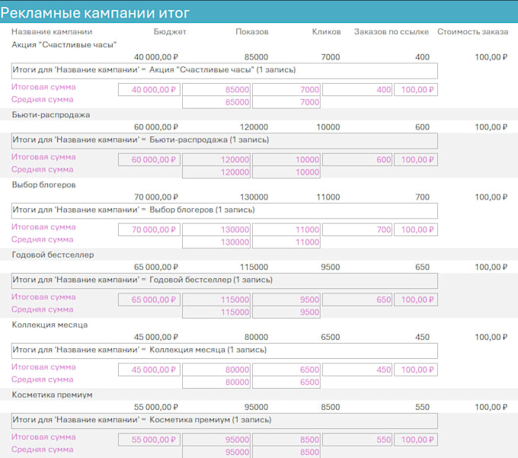The width and height of the screenshot is (518, 458).
Task: Click the summary box "Коллекция месяца (1 запись)"
Action: (224, 351)
